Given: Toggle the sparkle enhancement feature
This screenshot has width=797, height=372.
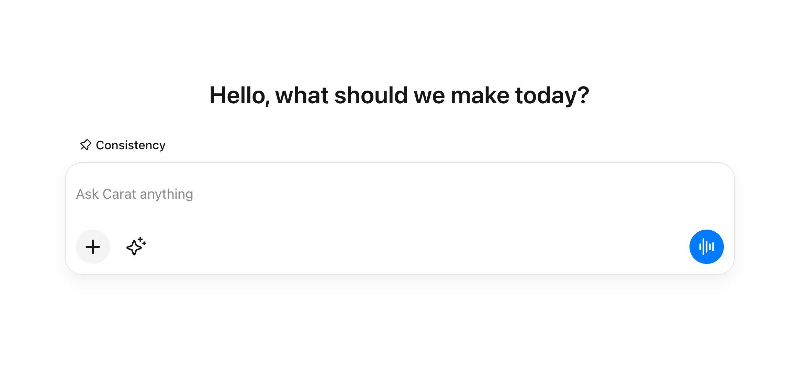Looking at the screenshot, I should coord(136,246).
